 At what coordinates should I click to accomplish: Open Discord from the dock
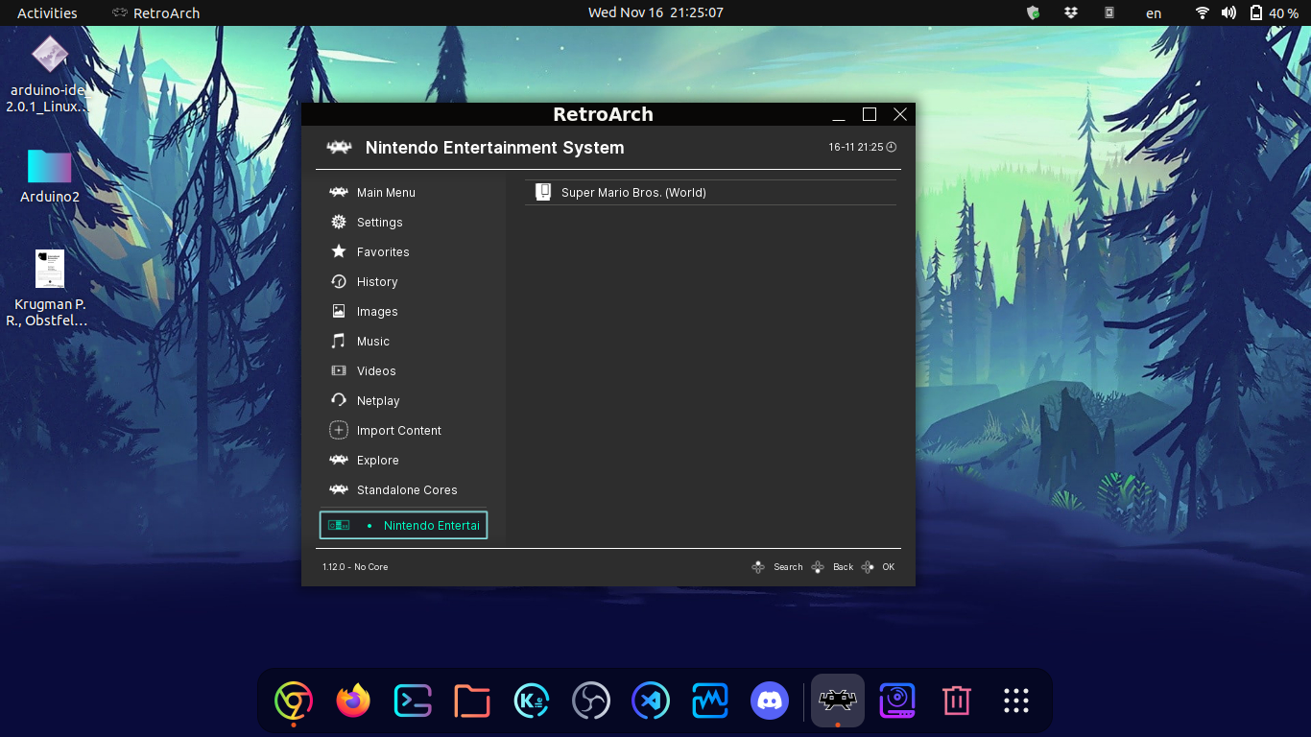tap(769, 701)
